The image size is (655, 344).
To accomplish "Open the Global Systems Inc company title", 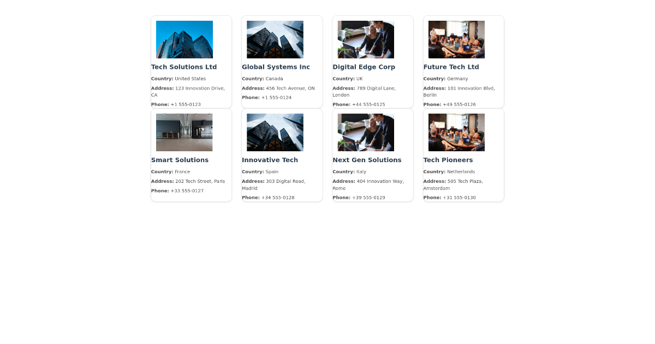I will pos(276,67).
